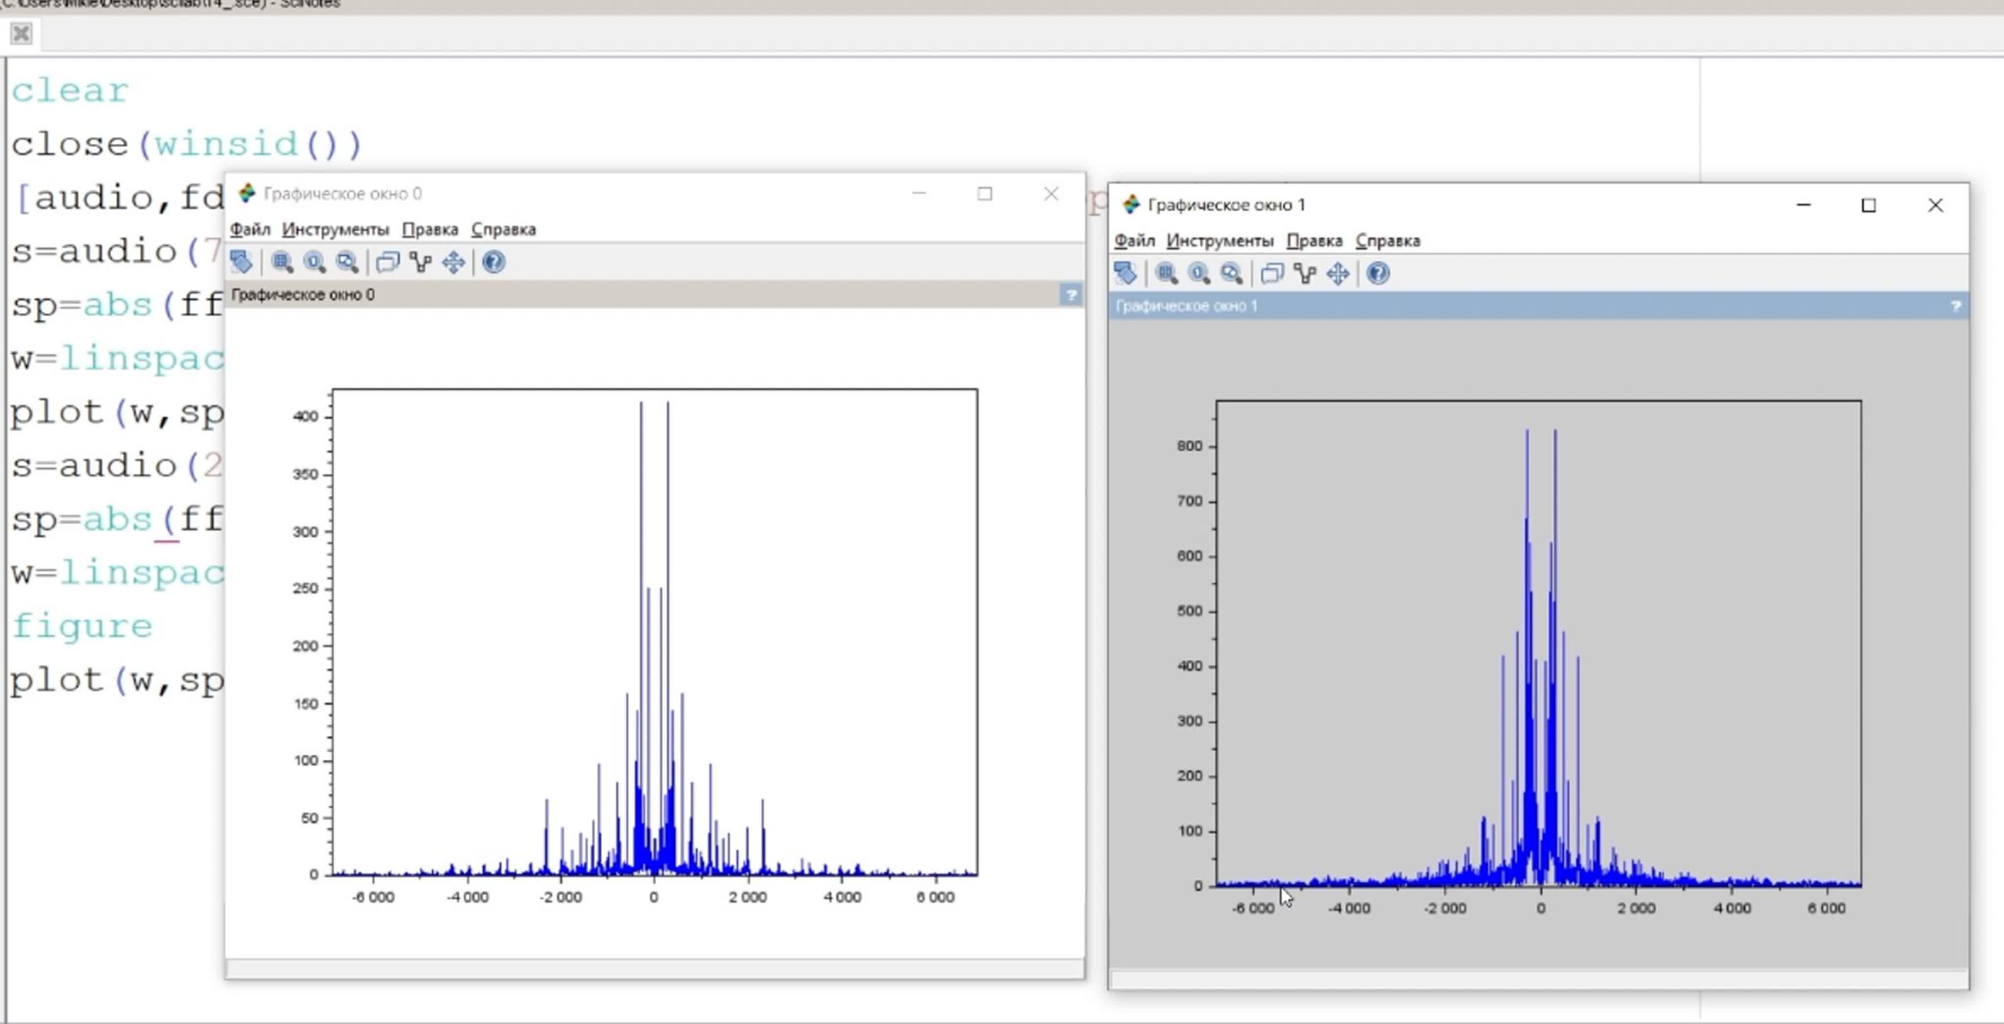Select zoom area tool in window 1

1166,273
